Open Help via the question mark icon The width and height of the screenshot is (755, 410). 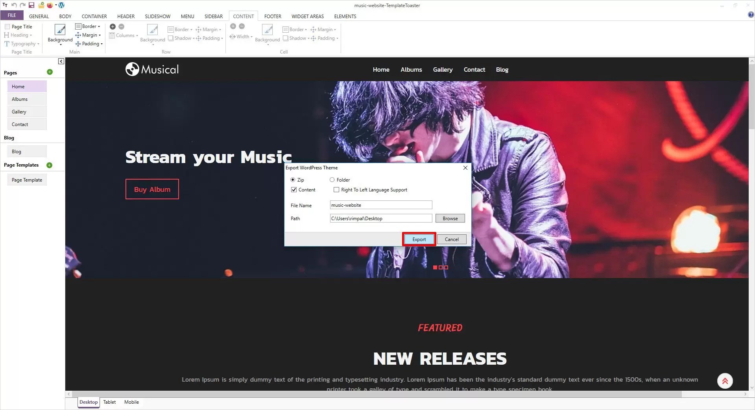coord(751,15)
